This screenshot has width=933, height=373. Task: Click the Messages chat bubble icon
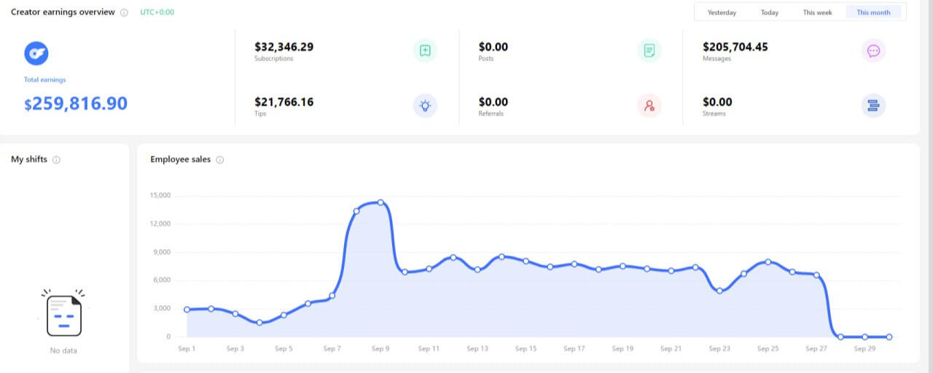point(873,50)
